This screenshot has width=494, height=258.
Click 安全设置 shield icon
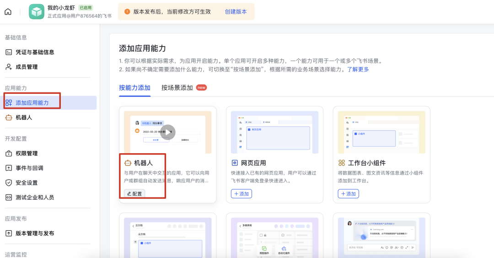[x=9, y=183]
